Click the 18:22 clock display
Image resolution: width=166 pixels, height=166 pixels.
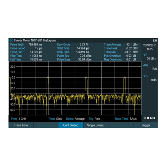(x=150, y=49)
